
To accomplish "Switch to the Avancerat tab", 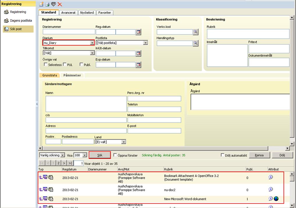I will pos(68,12).
